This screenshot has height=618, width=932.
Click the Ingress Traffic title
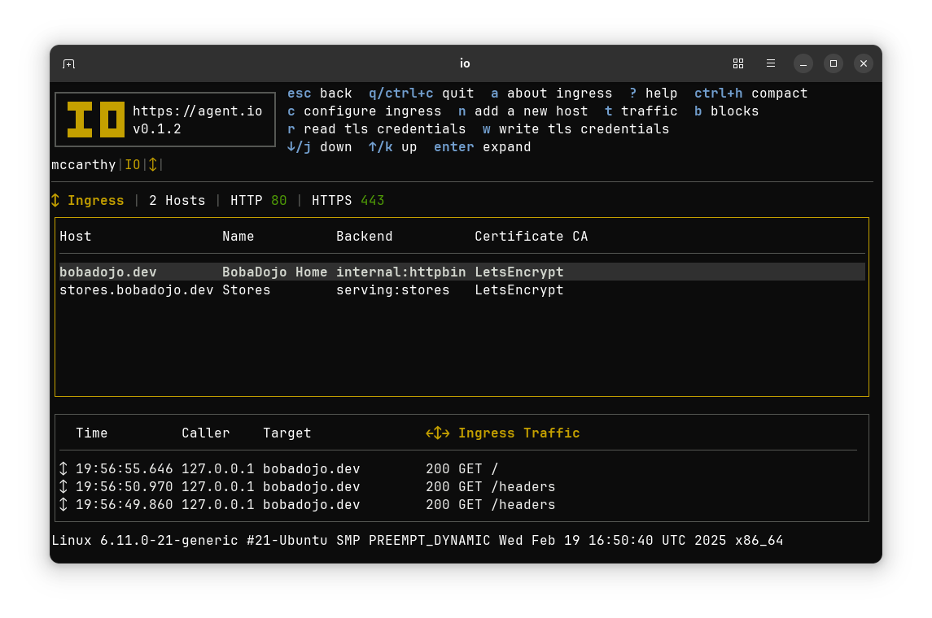click(519, 433)
